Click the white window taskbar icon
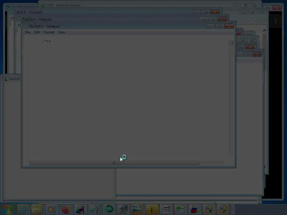The height and width of the screenshot is (215, 287). 166,209
